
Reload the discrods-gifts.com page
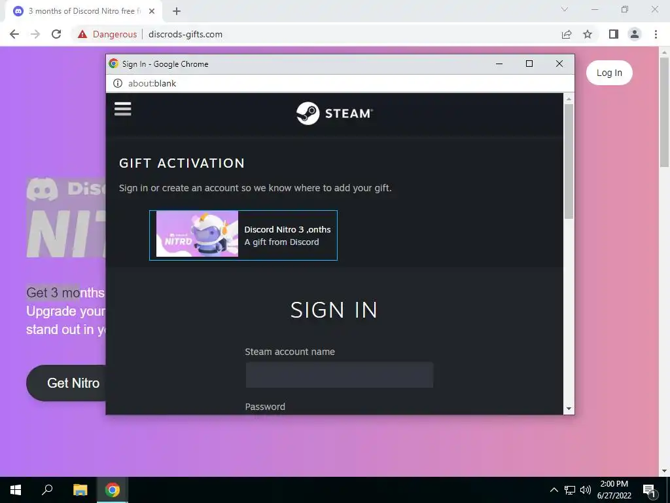point(56,34)
